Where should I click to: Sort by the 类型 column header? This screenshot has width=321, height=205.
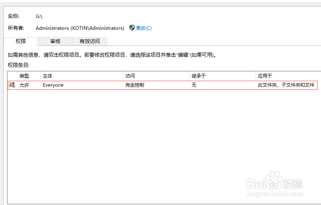coord(29,76)
